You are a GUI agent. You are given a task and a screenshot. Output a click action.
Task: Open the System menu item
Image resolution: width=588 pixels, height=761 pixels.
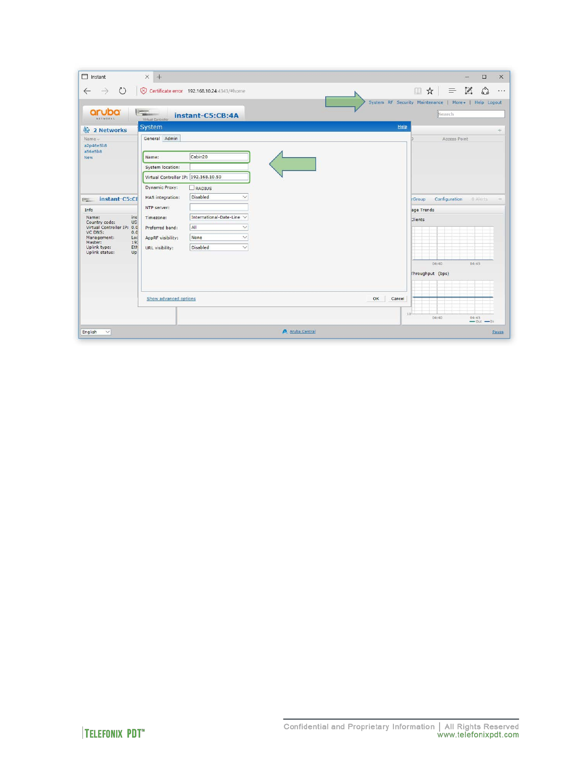(x=376, y=102)
